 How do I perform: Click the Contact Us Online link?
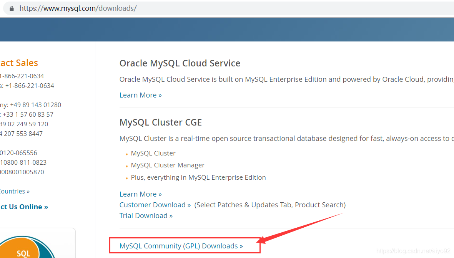(24, 207)
